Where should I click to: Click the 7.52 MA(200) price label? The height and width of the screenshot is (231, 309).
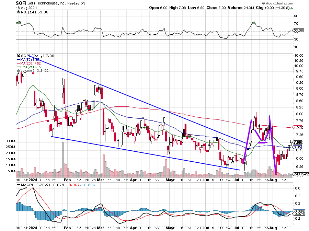point(298,127)
